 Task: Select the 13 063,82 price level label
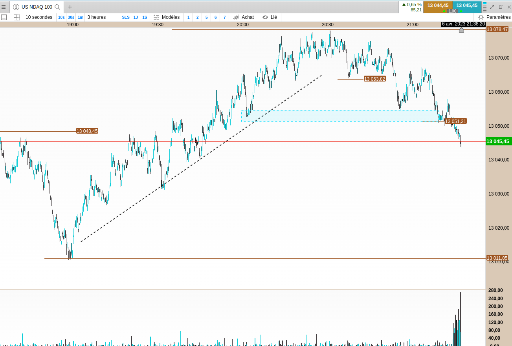tap(375, 79)
